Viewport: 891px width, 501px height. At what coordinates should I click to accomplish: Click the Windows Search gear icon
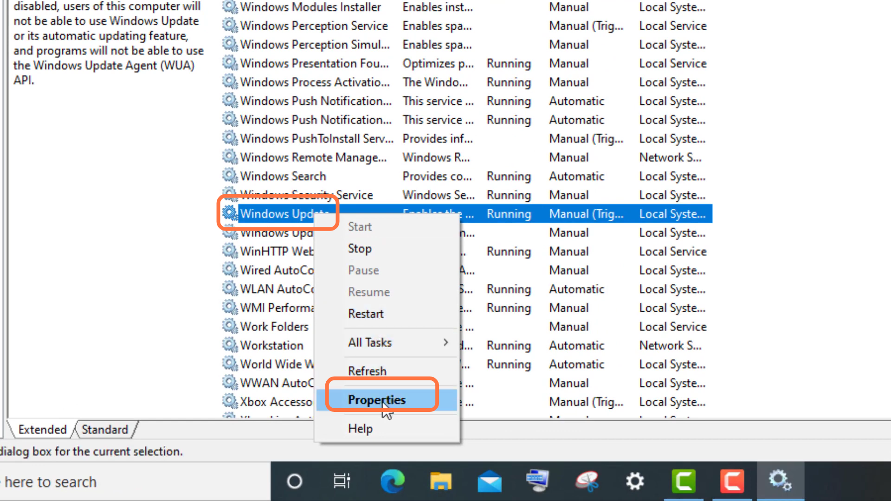[x=230, y=175]
